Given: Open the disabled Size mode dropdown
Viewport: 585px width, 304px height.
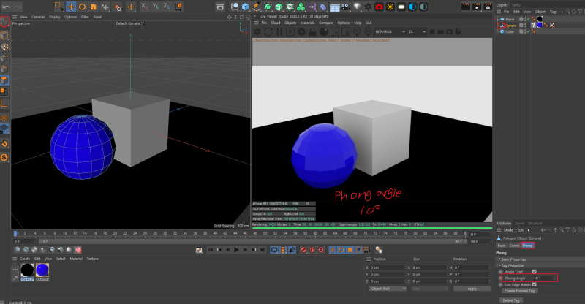Looking at the screenshot, I should [x=430, y=289].
